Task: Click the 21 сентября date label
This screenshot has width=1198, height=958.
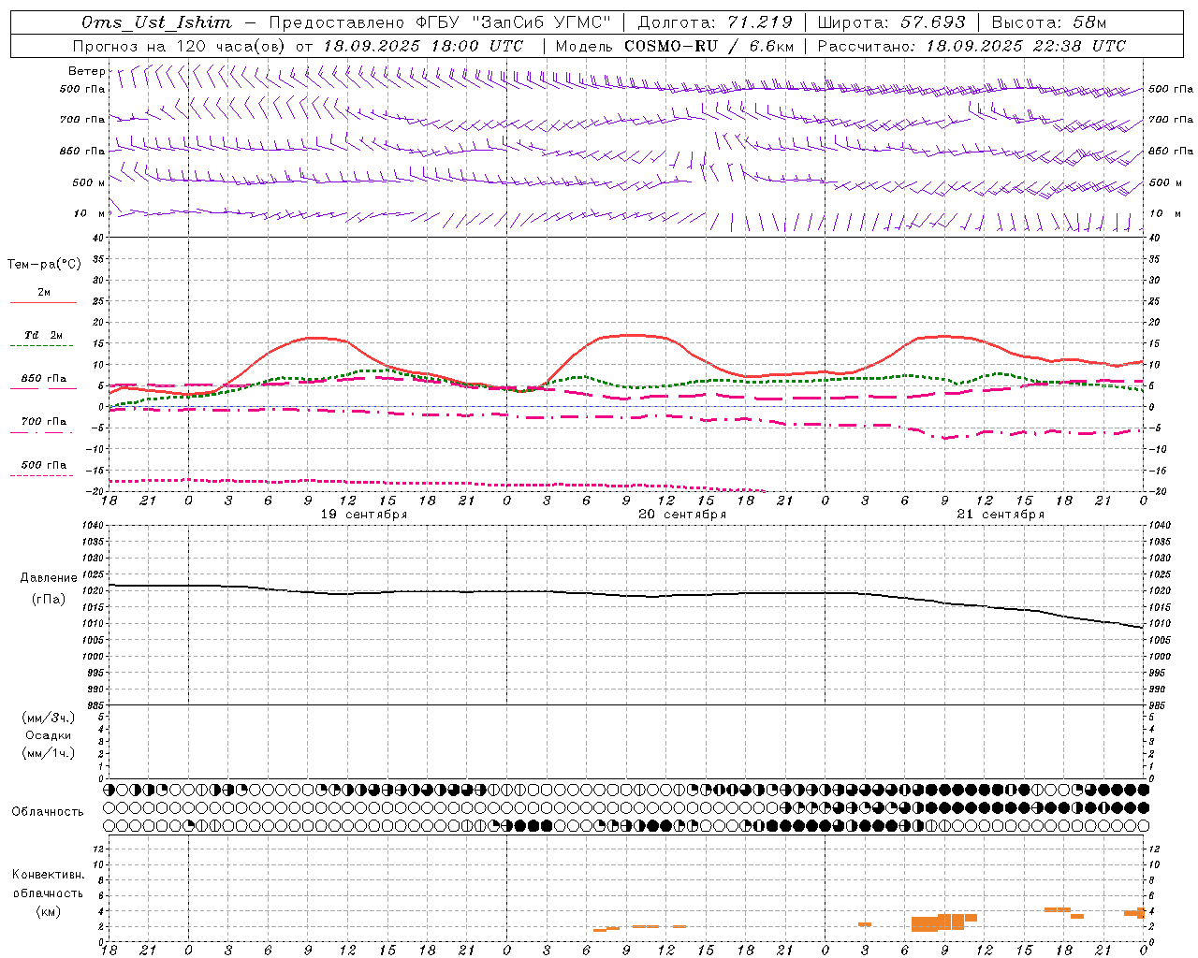Action: [1001, 515]
